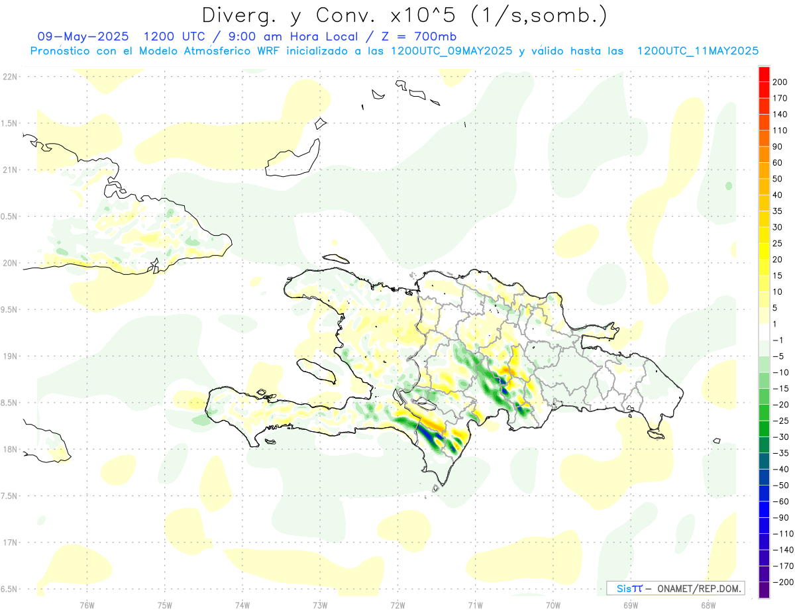Click the '19N' latitude label
Screen dimensions: 795x614
click(9, 356)
